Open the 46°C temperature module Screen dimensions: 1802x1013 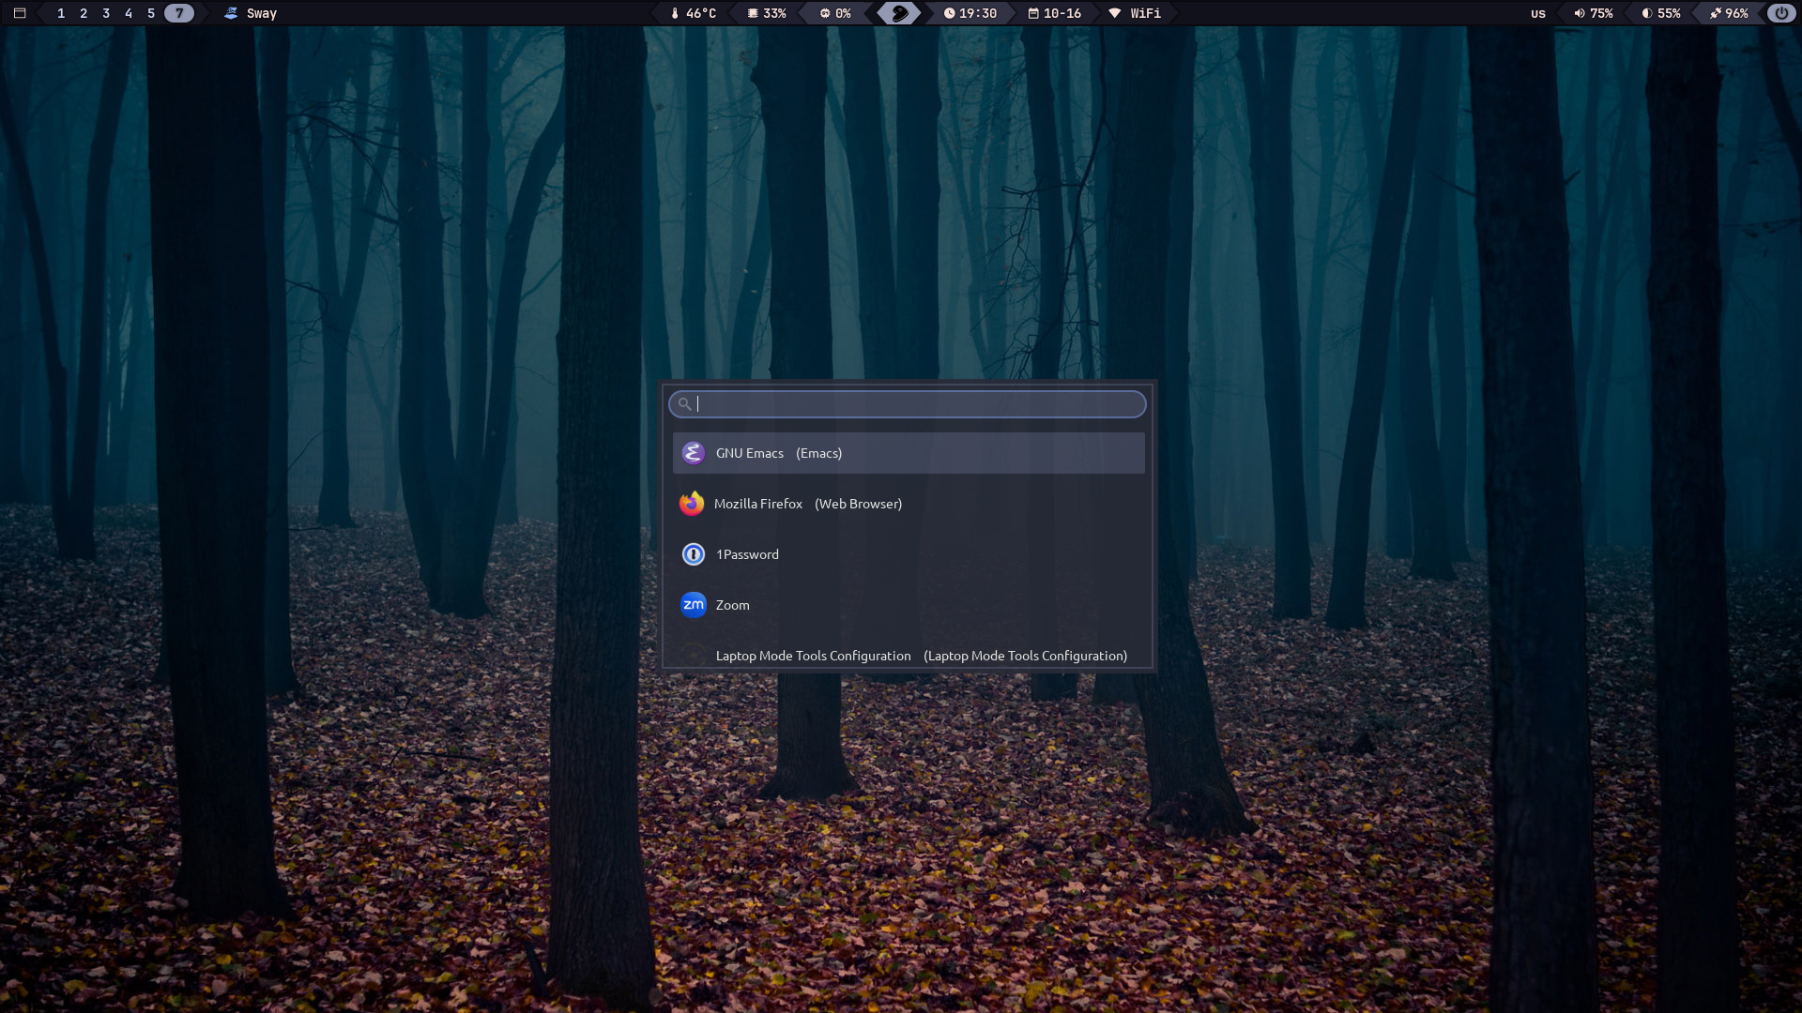coord(701,13)
